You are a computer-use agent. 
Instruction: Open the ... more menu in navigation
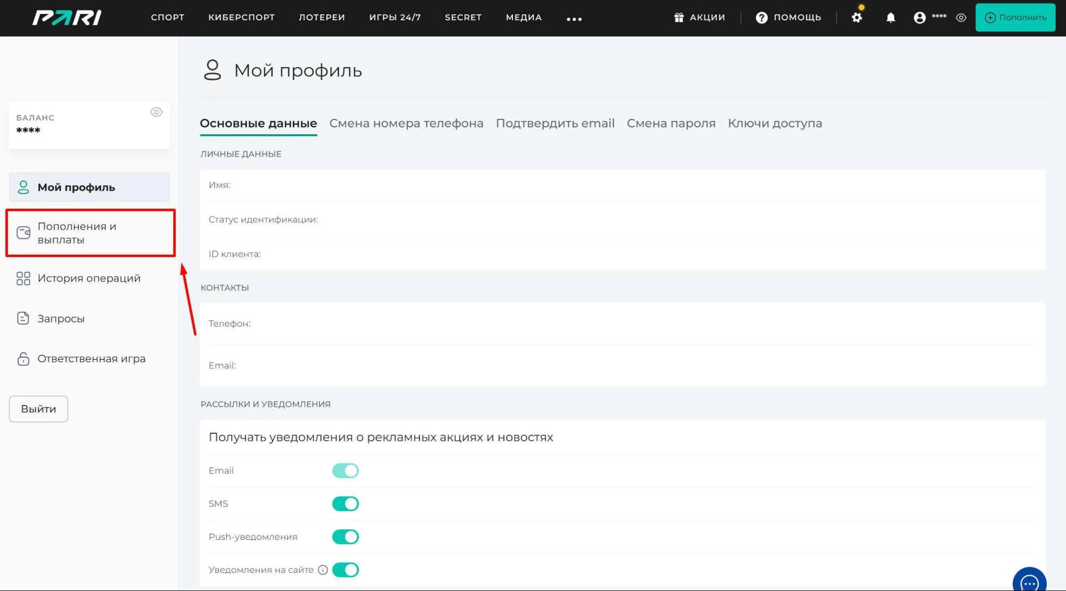tap(574, 19)
